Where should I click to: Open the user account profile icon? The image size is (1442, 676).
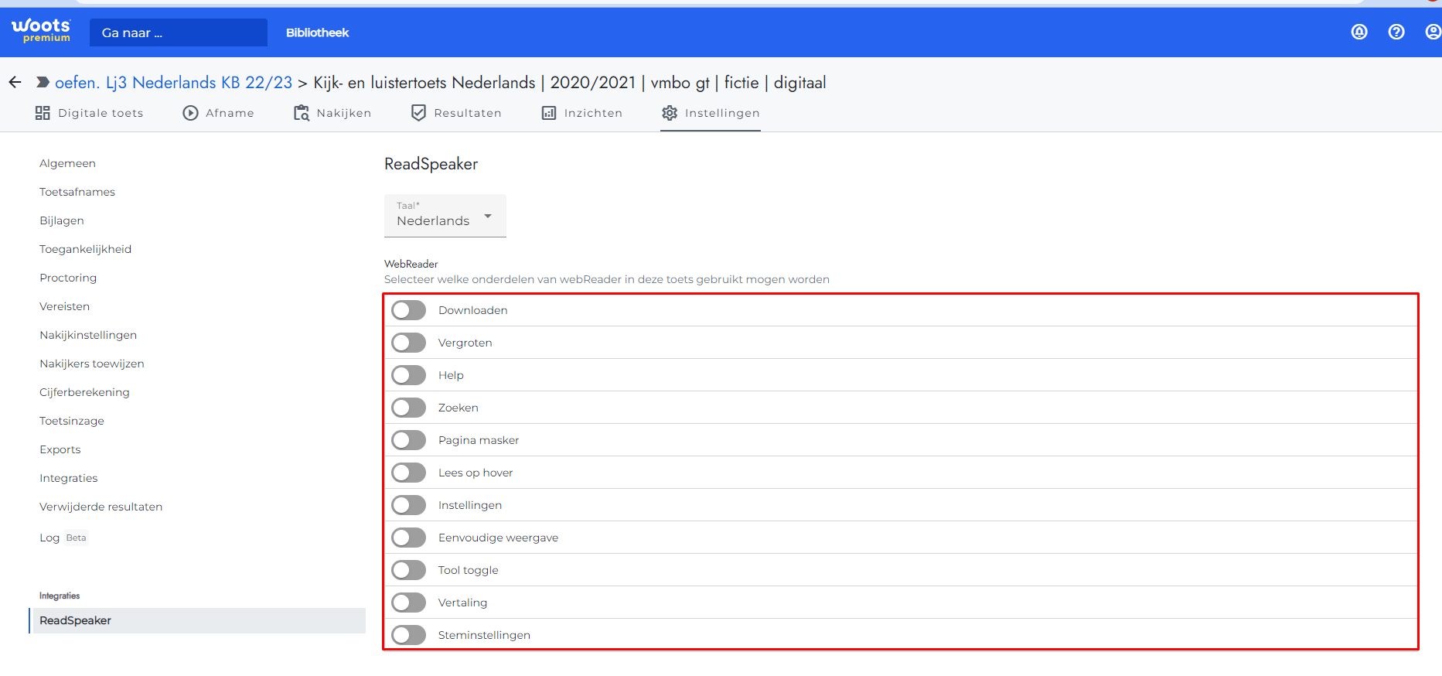(1433, 32)
